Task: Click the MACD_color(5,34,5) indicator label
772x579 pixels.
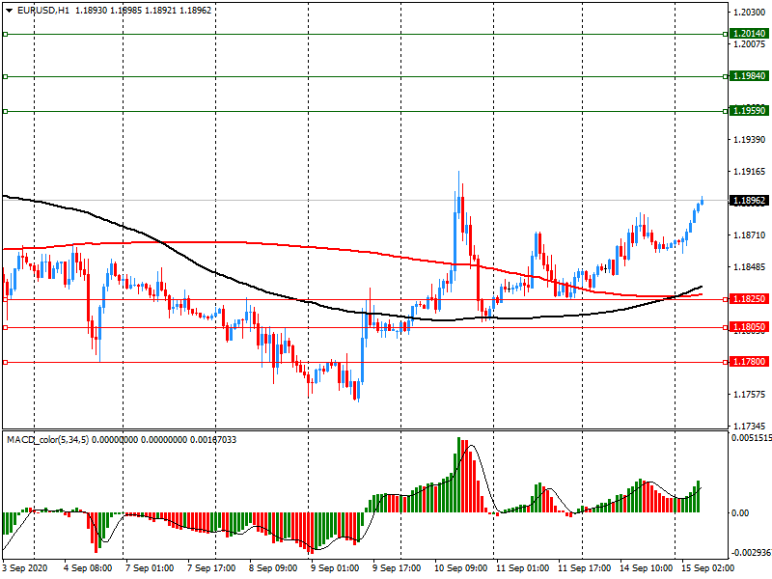Action: [x=47, y=439]
